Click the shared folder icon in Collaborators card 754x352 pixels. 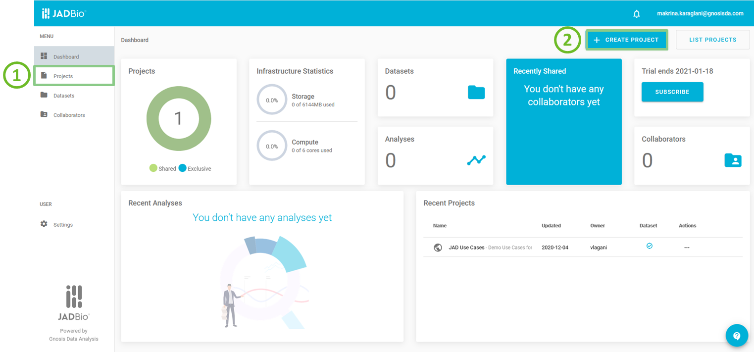733,160
